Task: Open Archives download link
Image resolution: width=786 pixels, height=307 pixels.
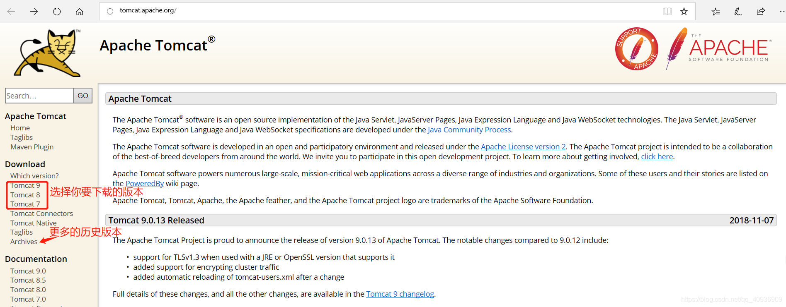Action: tap(24, 242)
